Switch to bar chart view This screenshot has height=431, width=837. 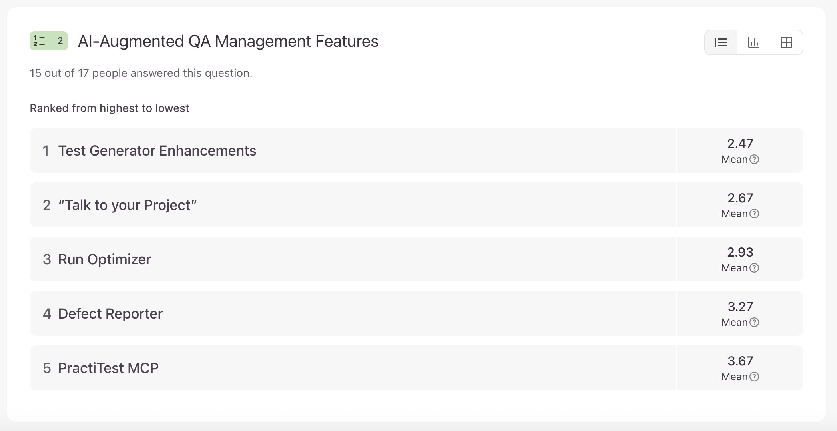click(753, 42)
